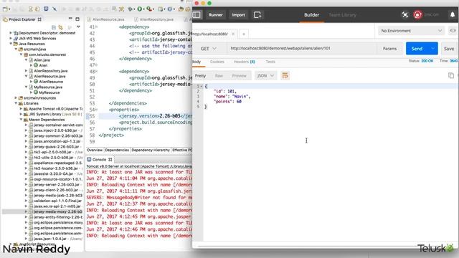
Task: Open the response Headers (4) tab
Action: click(244, 62)
